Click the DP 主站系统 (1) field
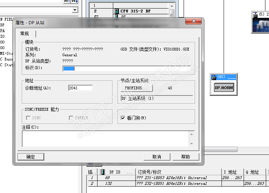Screen dimensions: 269x193 click(x=157, y=99)
